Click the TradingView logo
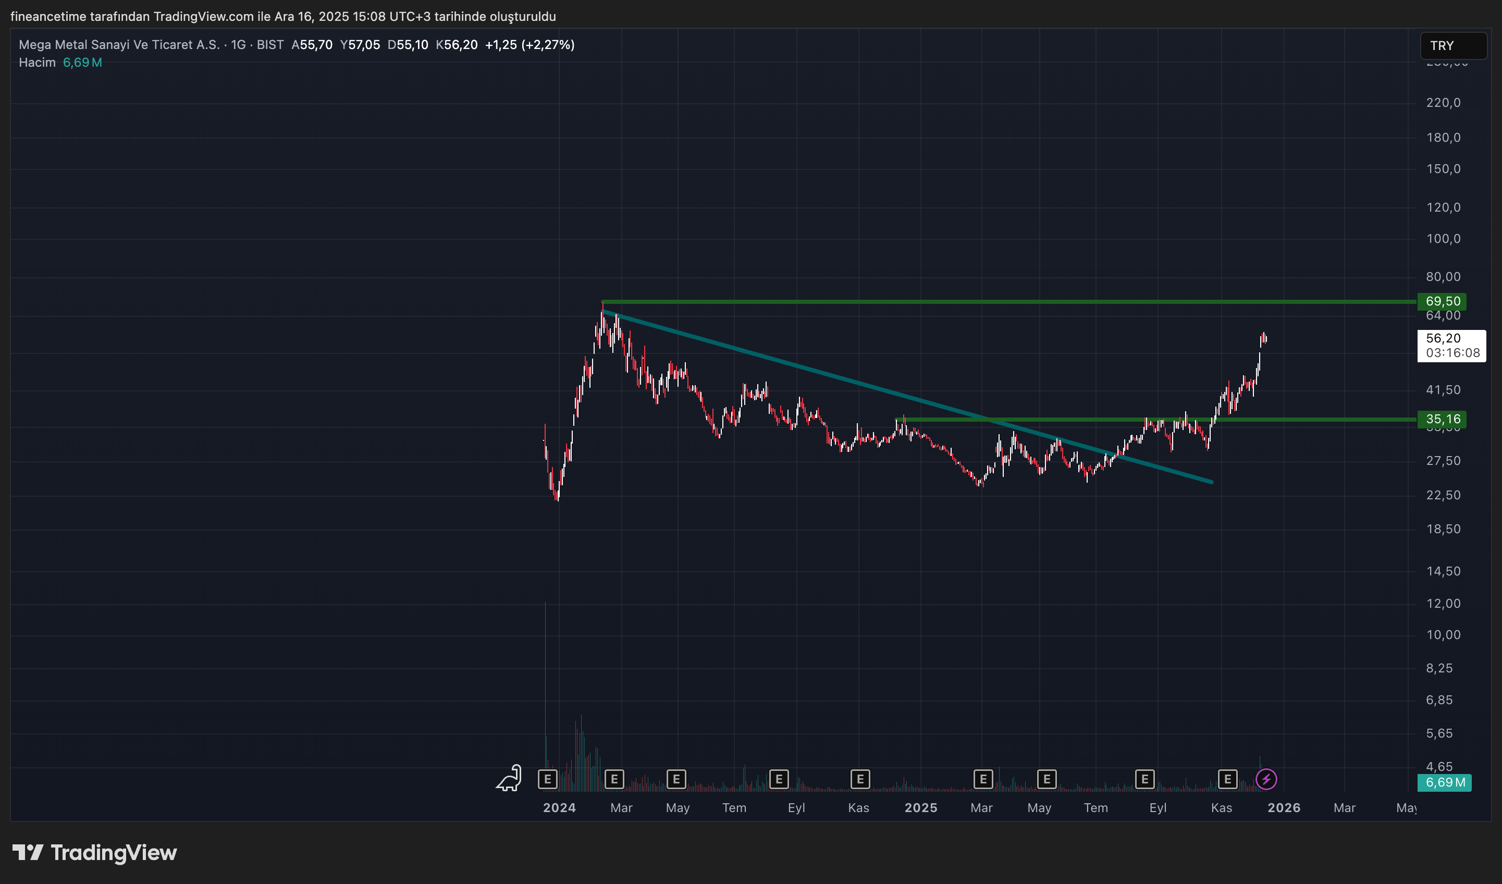 click(x=95, y=853)
